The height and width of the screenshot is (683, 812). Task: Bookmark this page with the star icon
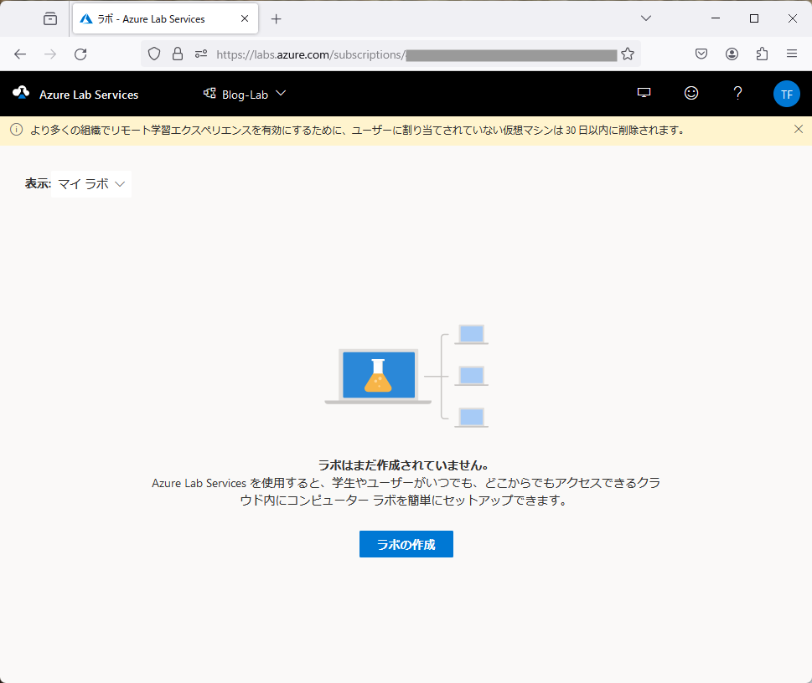click(628, 54)
